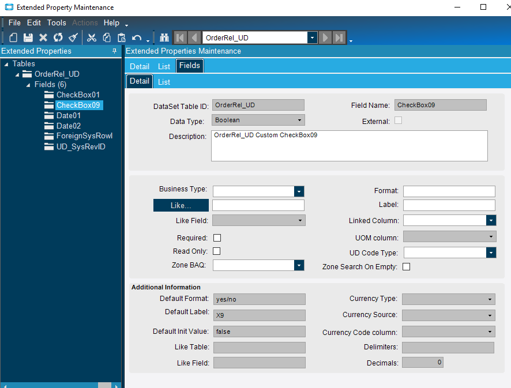Open the Linked Column dropdown
511x388 pixels.
pyautogui.click(x=491, y=221)
